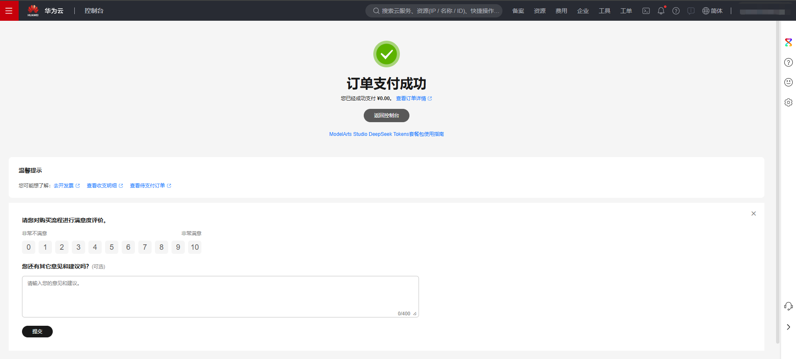Open the 工具 menu
The height and width of the screenshot is (359, 796).
(604, 11)
